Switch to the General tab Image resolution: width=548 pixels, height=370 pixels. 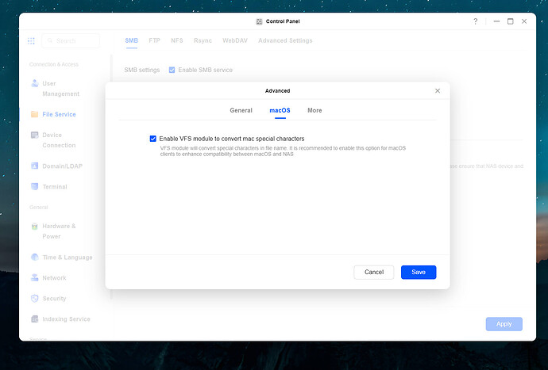(x=241, y=111)
